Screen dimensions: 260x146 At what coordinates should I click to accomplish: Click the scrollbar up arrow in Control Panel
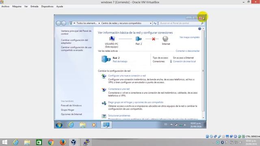[203, 29]
